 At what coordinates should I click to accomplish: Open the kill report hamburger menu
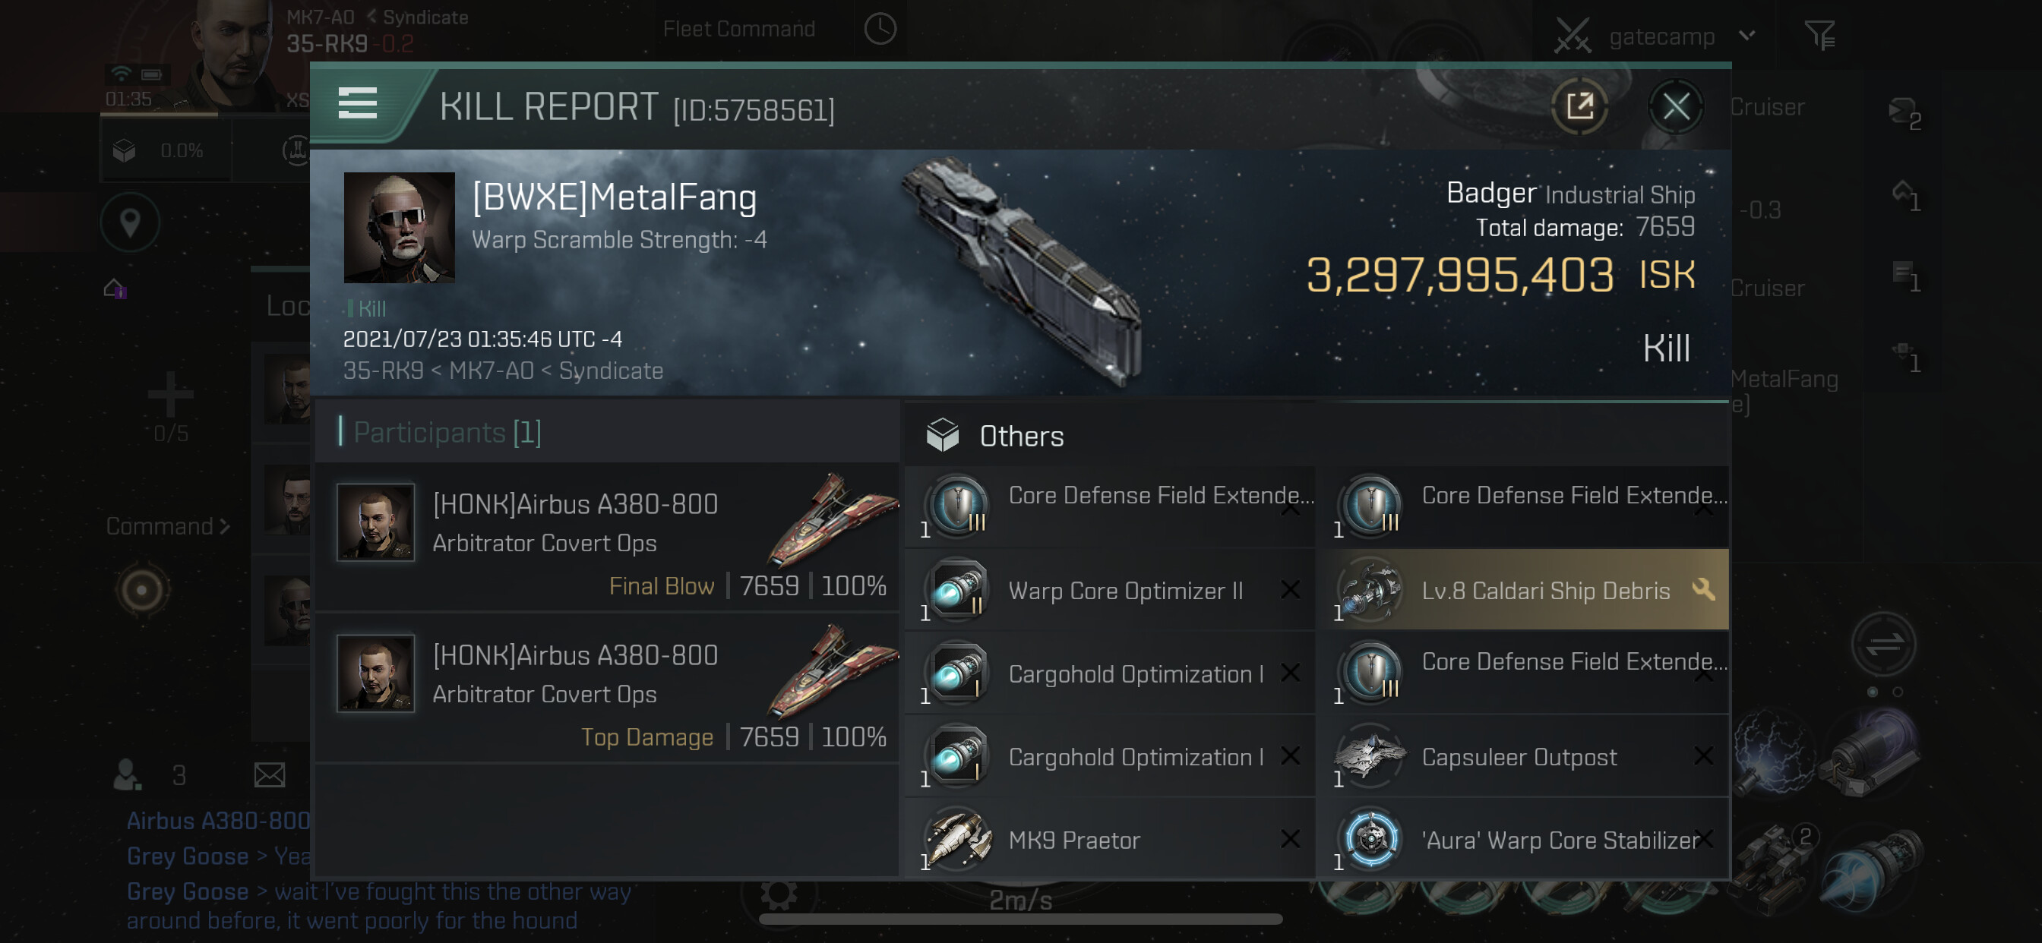tap(358, 104)
